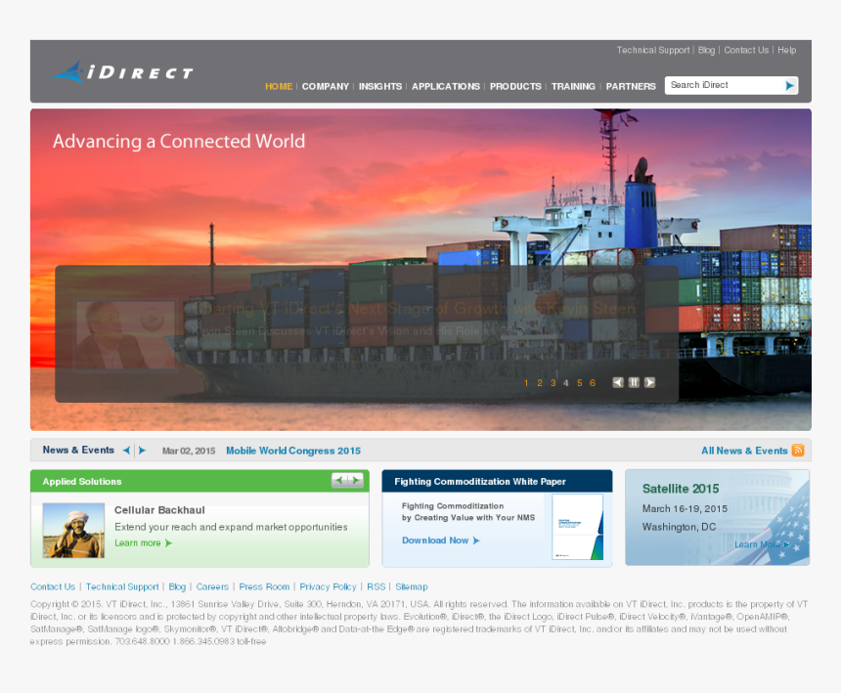Open the white paper cover thumbnail
841x693 pixels.
578,527
